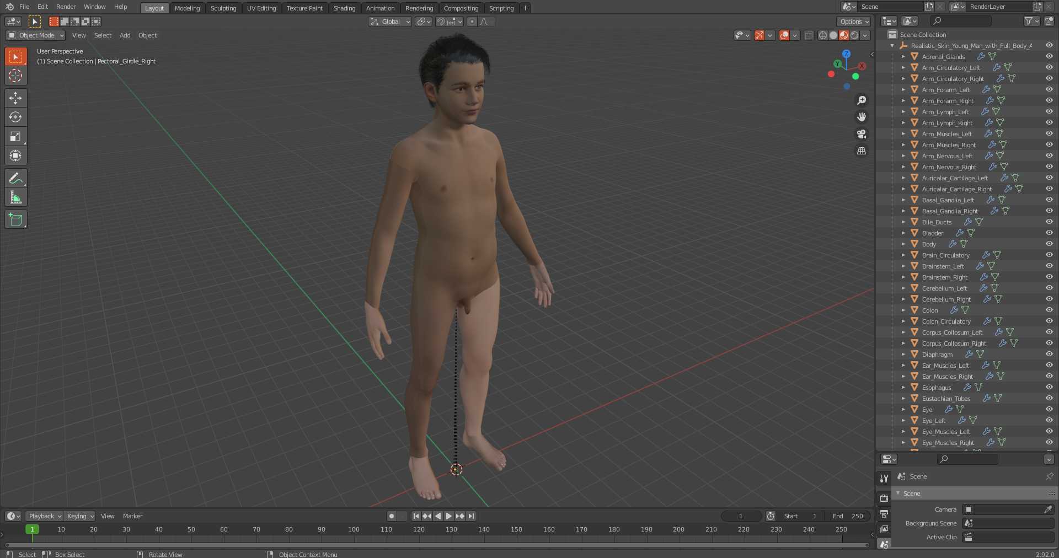
Task: Select the Cursor tool in toolbar
Action: point(15,76)
